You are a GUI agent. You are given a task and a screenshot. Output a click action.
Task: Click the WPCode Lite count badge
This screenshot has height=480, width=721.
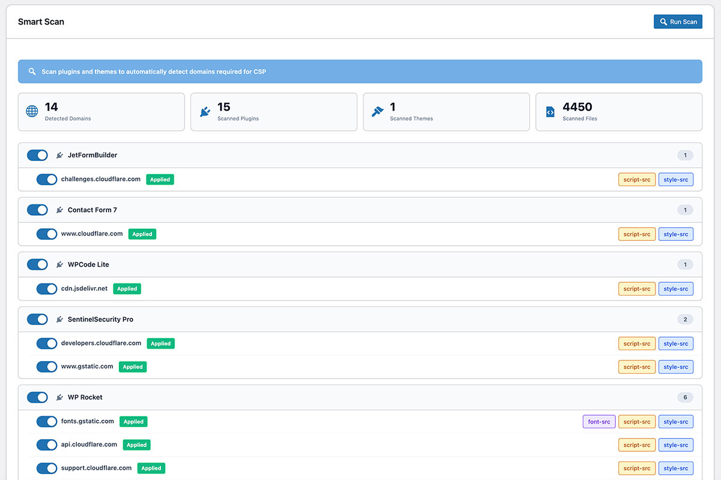[x=685, y=264]
